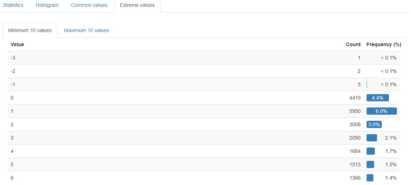This screenshot has width=411, height=185.
Task: Click the Frequency (%) column header
Action: click(384, 44)
